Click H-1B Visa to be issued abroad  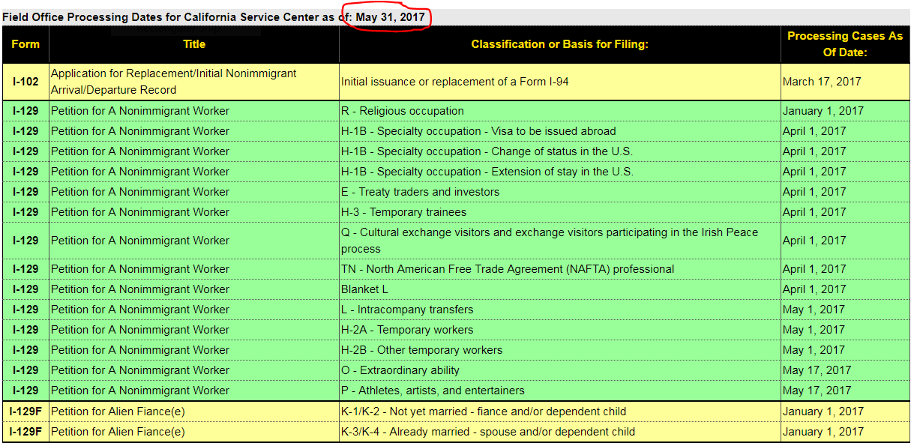tap(478, 131)
